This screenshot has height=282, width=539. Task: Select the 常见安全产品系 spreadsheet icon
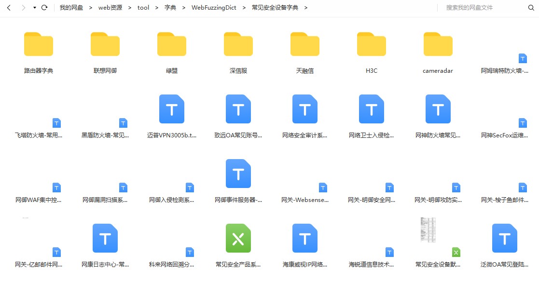[x=238, y=238]
